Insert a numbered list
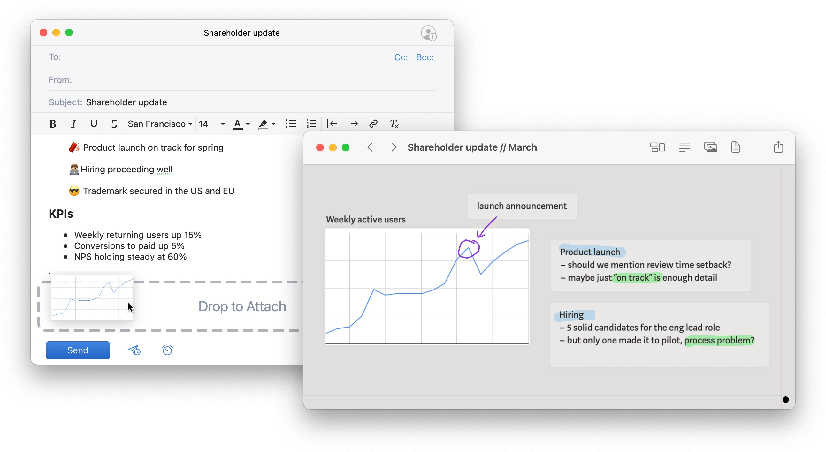The height and width of the screenshot is (452, 826). [x=311, y=124]
